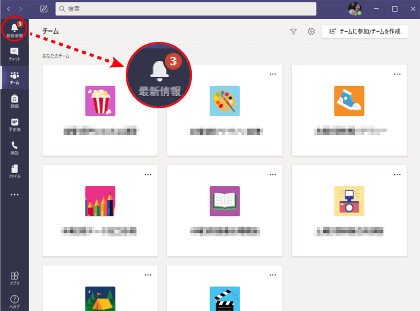Screen dimensions: 420x311
Task: Open the Calendar (予定表) sidebar icon
Action: tap(14, 124)
